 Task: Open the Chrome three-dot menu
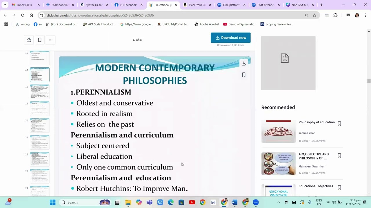[x=366, y=15]
